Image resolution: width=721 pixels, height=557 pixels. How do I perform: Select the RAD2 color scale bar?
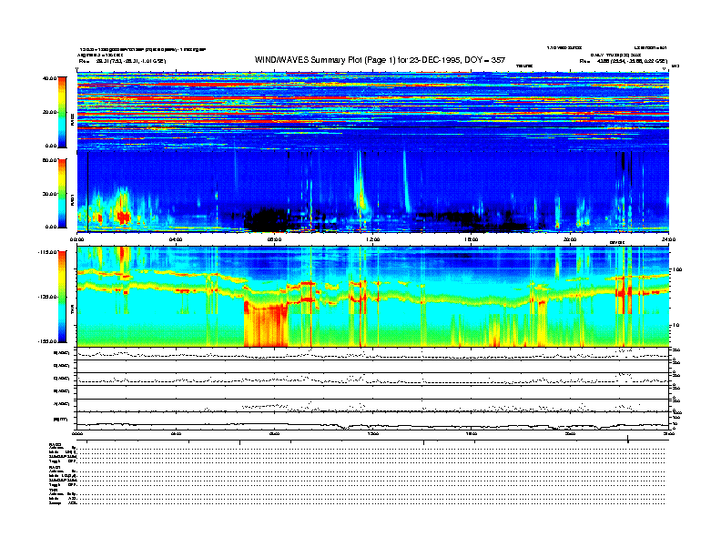tap(62, 112)
